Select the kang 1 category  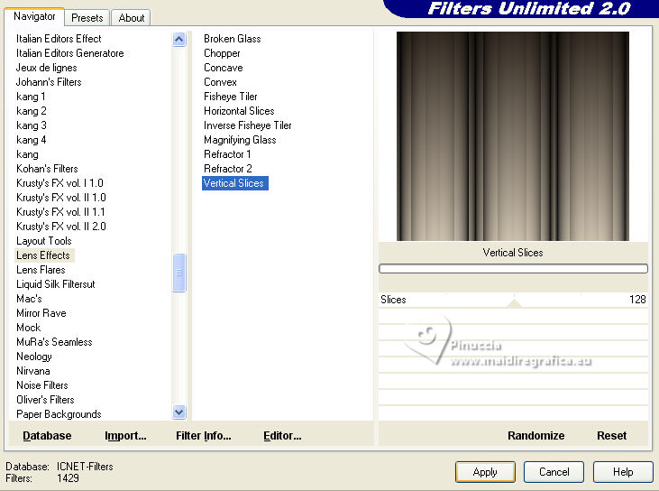[31, 97]
